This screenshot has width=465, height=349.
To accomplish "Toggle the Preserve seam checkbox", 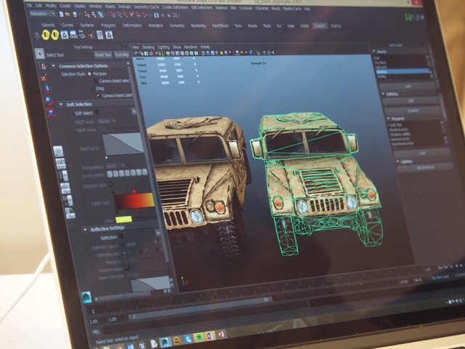I will point(127,268).
